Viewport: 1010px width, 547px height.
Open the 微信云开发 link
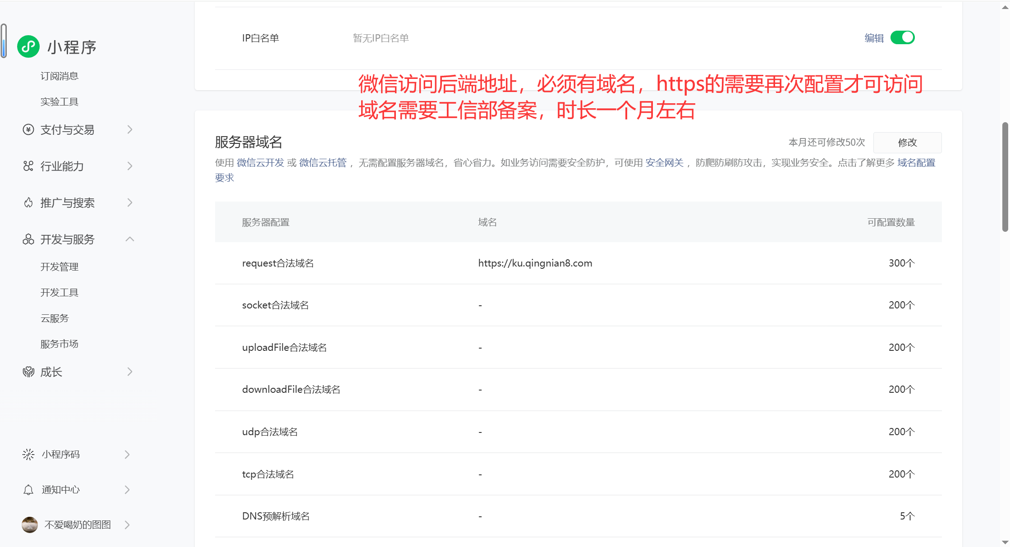coord(260,163)
